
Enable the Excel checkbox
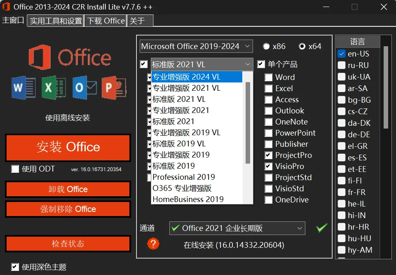click(x=268, y=89)
